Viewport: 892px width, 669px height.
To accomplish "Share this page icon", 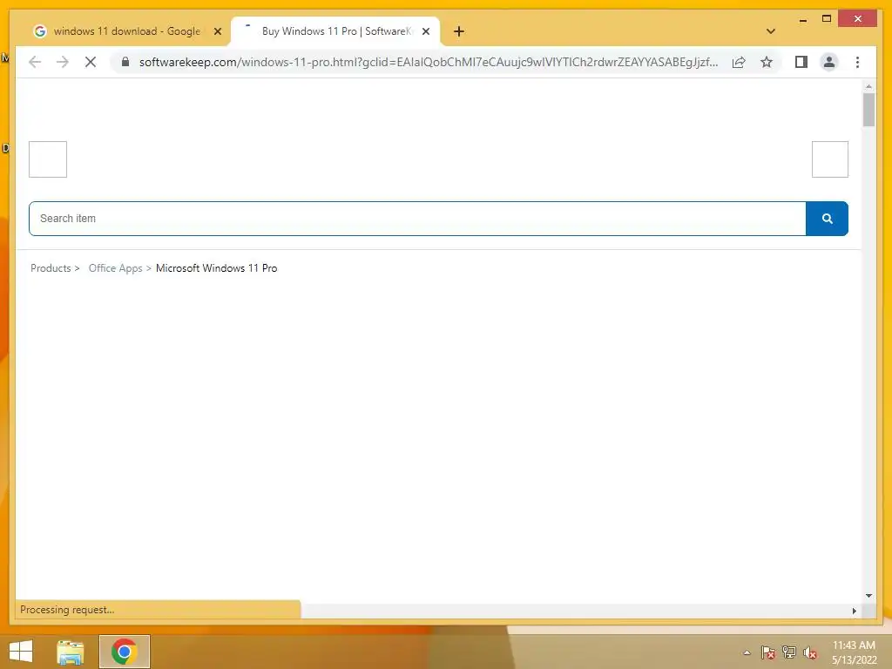I will click(x=739, y=62).
